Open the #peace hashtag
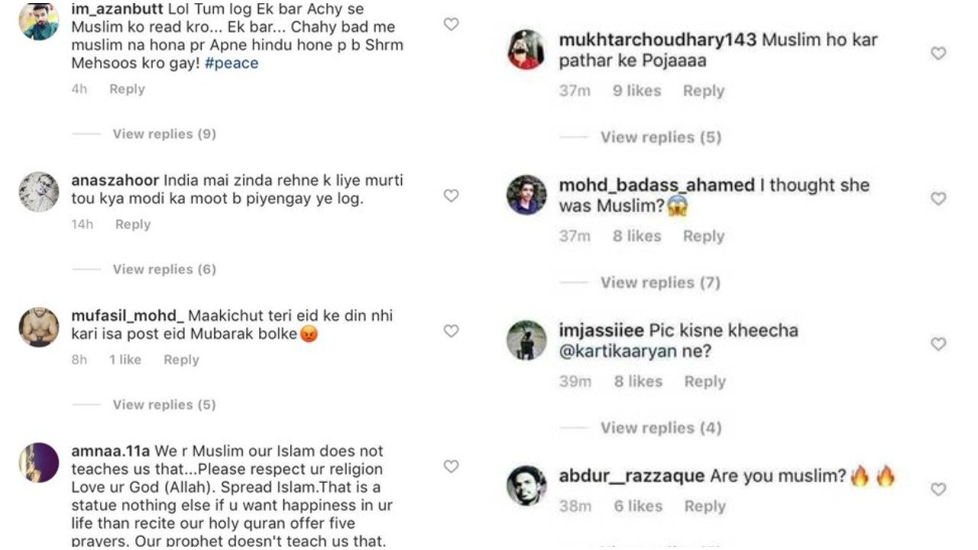Screen dimensions: 978x550 (232, 63)
